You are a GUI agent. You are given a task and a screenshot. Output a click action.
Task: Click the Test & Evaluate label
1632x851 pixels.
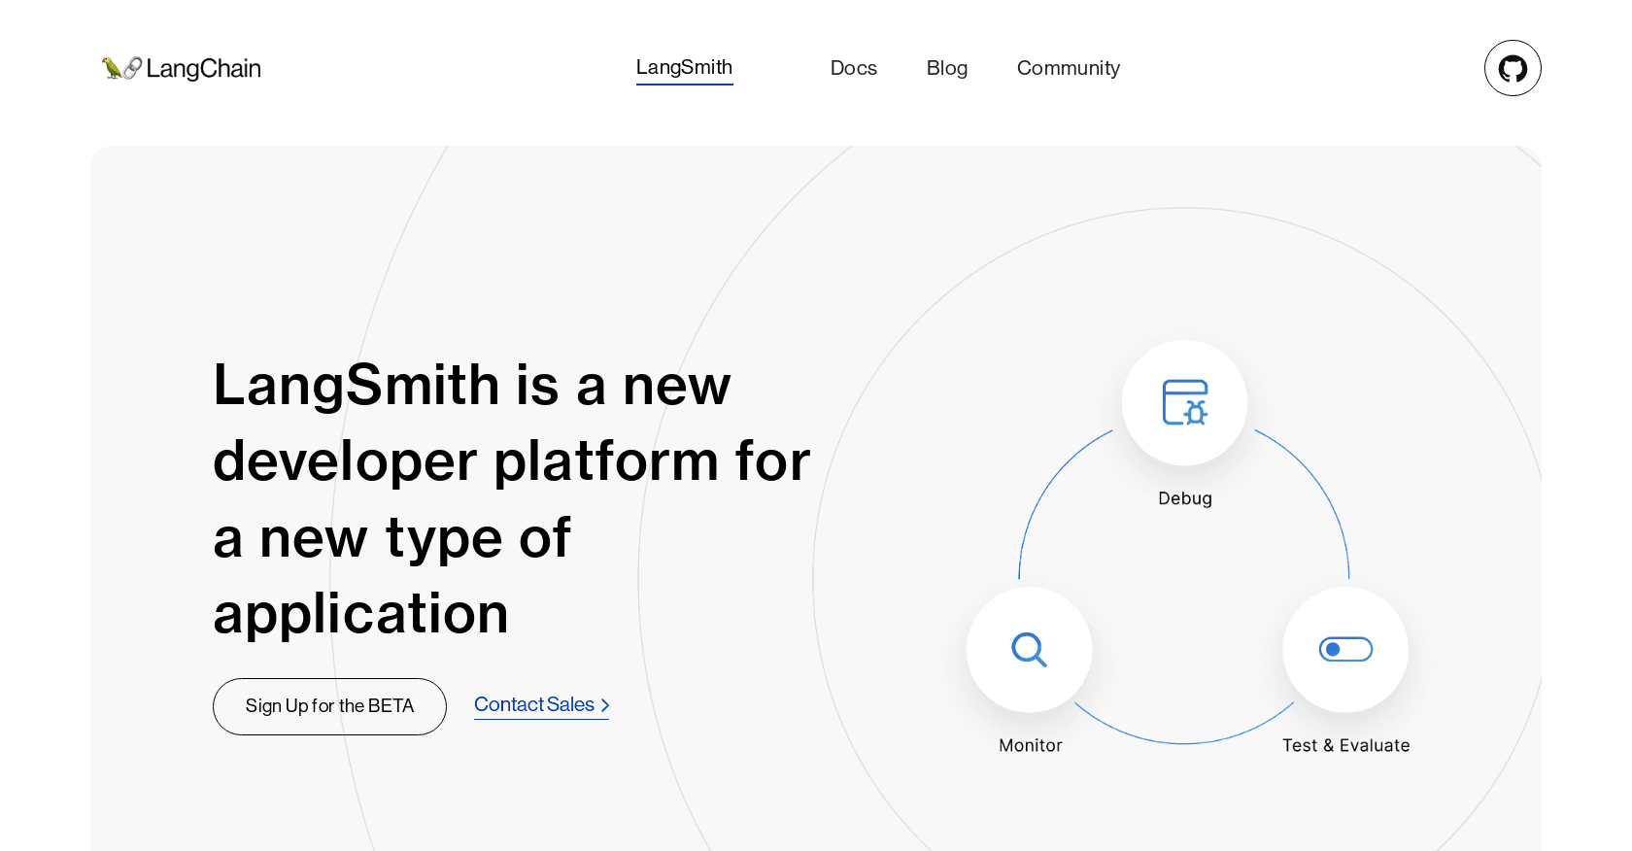click(x=1345, y=745)
